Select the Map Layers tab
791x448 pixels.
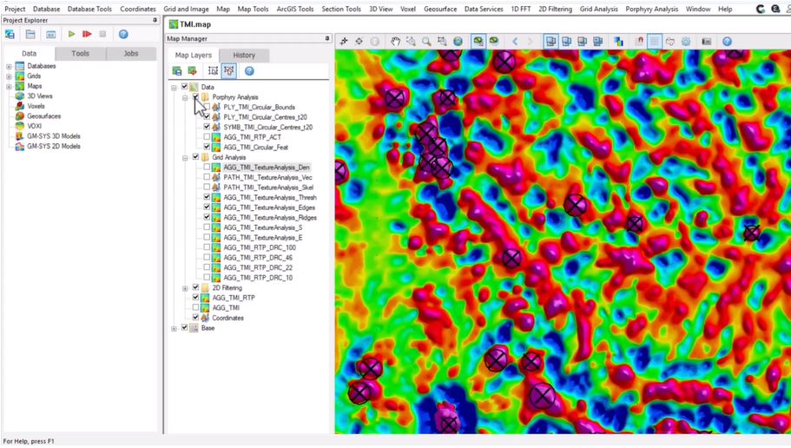point(194,55)
